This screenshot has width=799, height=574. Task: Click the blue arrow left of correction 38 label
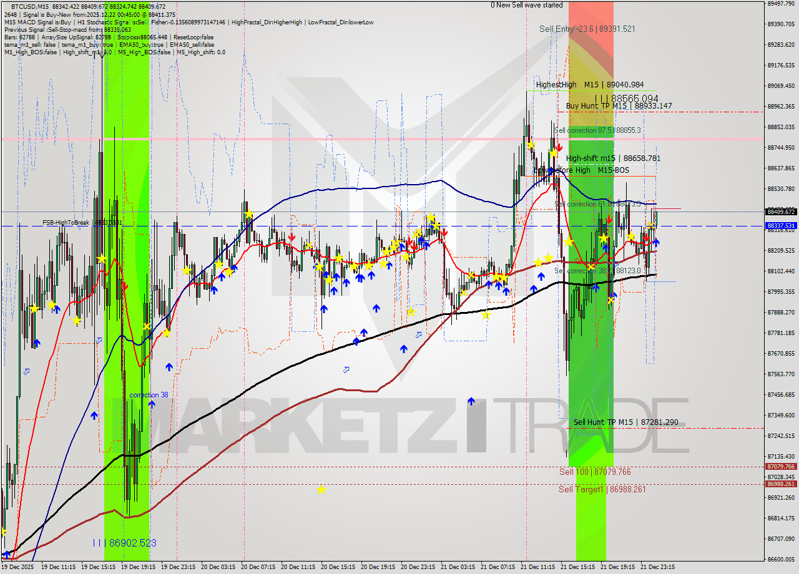[x=94, y=415]
